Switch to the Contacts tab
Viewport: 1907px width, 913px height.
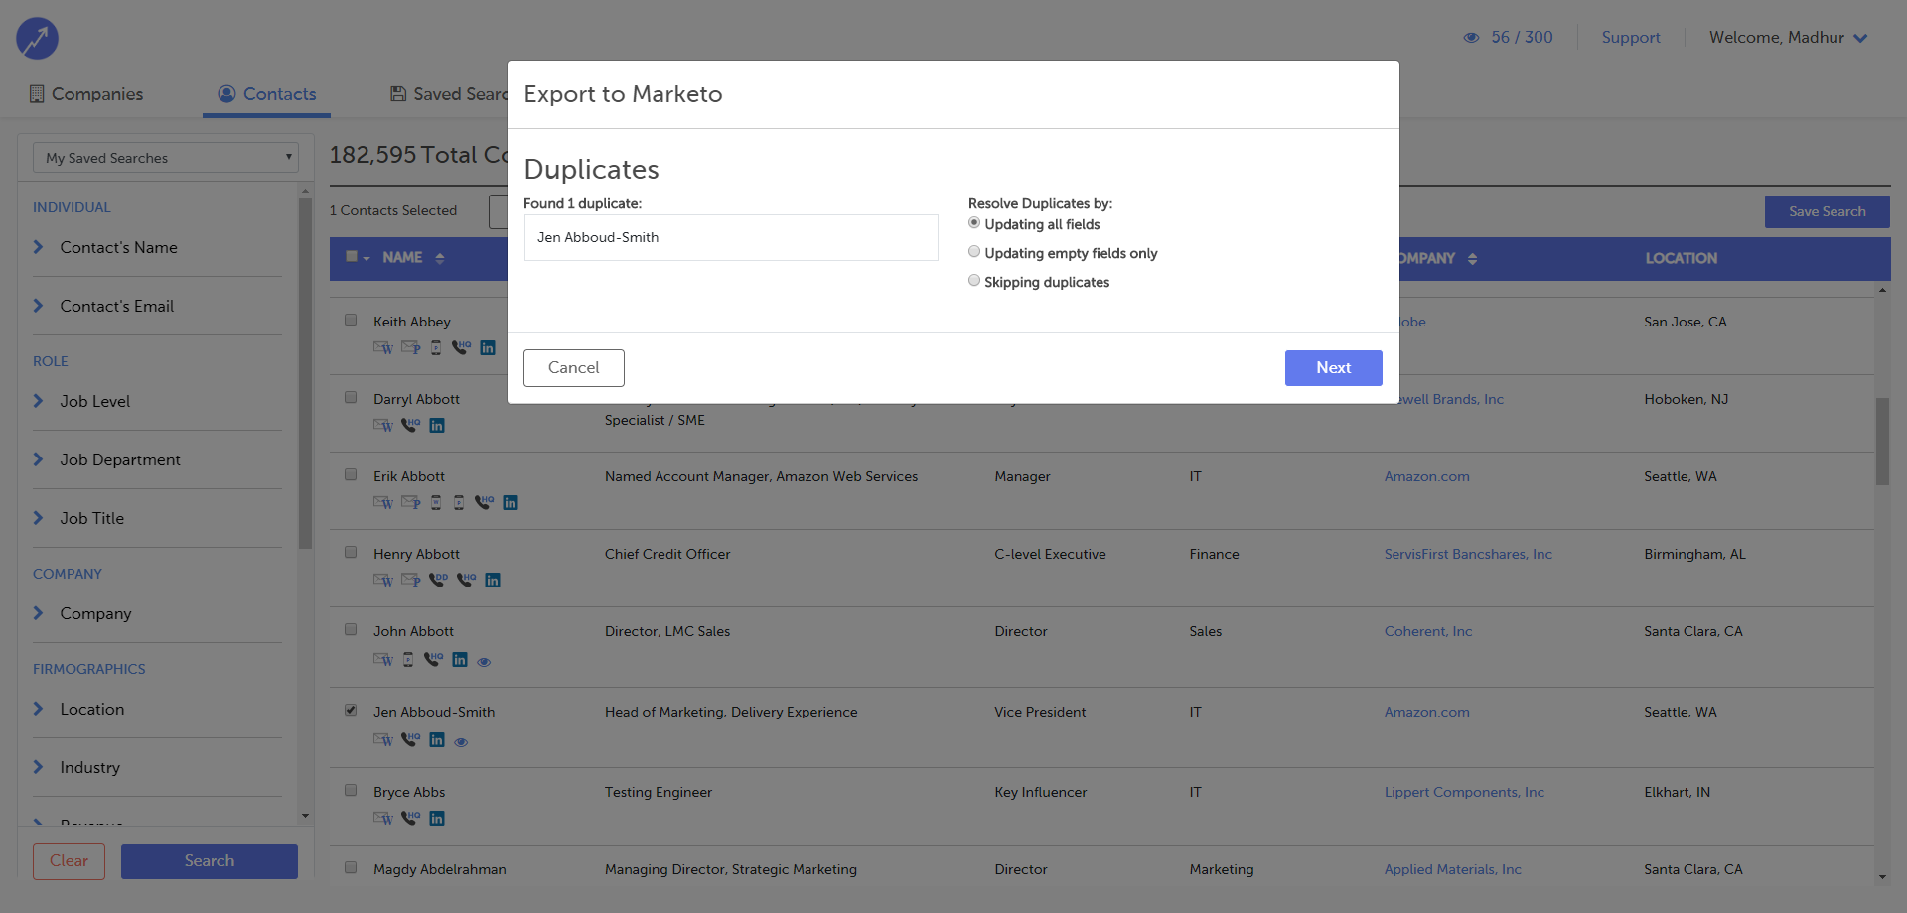pyautogui.click(x=267, y=94)
